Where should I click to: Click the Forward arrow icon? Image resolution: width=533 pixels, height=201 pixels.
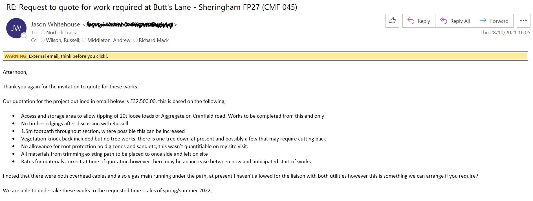click(483, 21)
